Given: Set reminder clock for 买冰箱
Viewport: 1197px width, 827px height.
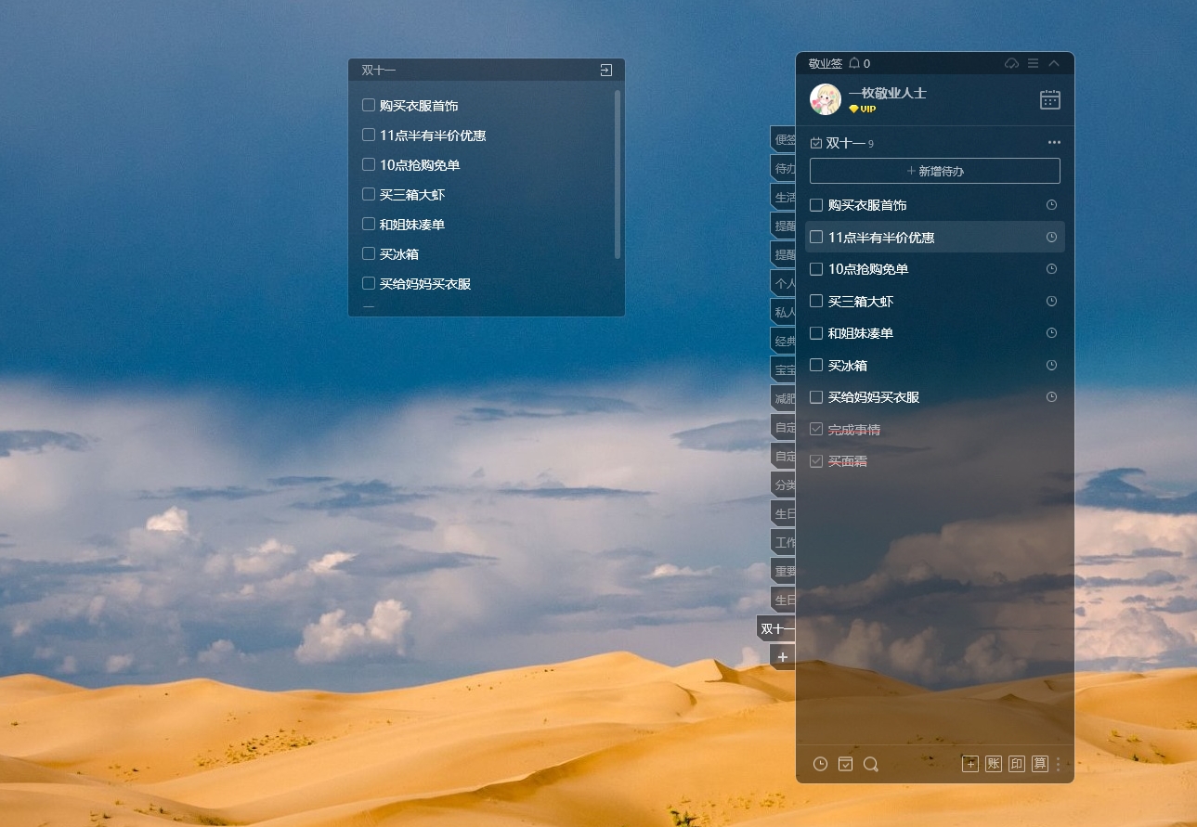Looking at the screenshot, I should coord(1051,366).
